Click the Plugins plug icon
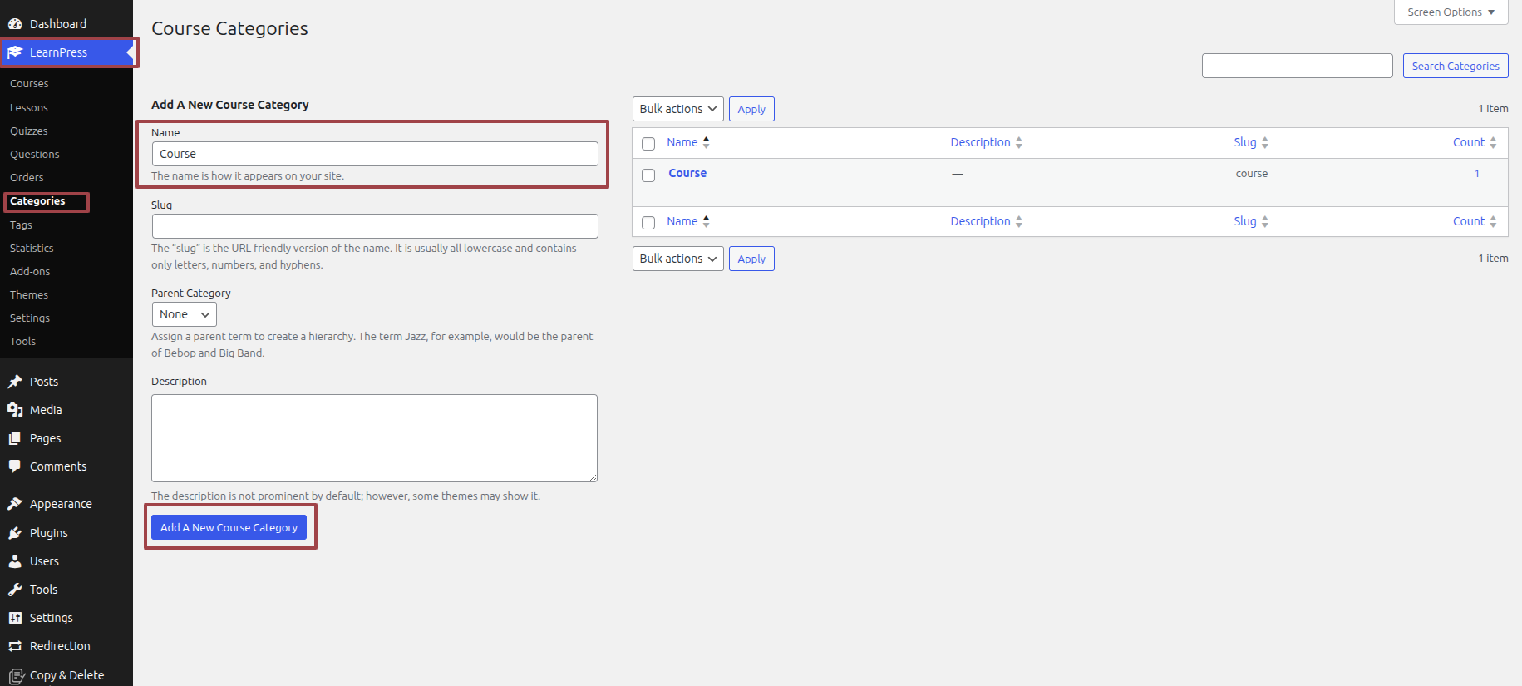Screen dimensions: 1522x686 pos(15,533)
